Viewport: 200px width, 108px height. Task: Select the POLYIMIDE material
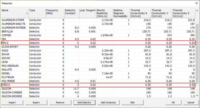click(x=98, y=81)
